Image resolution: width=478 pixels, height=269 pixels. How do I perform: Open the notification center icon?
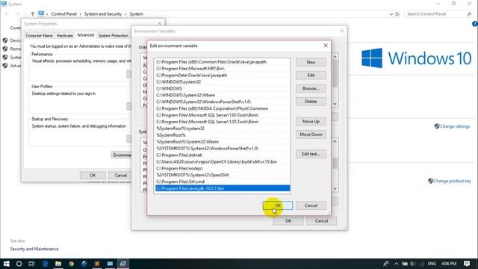467,264
